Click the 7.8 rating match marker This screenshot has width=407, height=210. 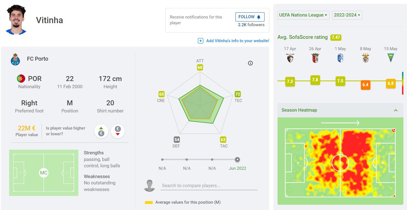coord(315,80)
